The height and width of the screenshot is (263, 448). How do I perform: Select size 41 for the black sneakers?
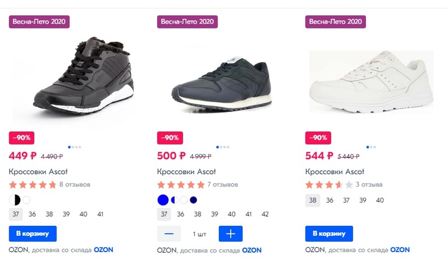click(100, 214)
